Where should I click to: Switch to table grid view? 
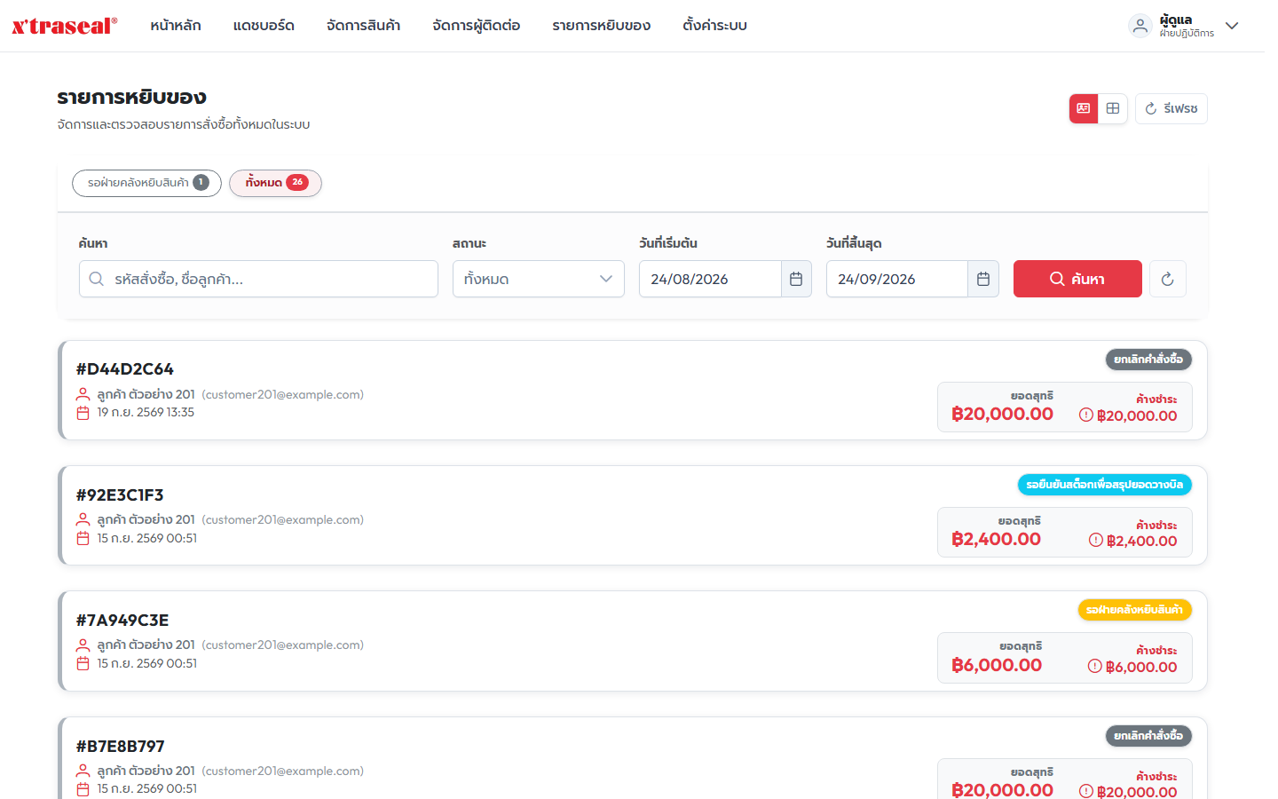1113,108
